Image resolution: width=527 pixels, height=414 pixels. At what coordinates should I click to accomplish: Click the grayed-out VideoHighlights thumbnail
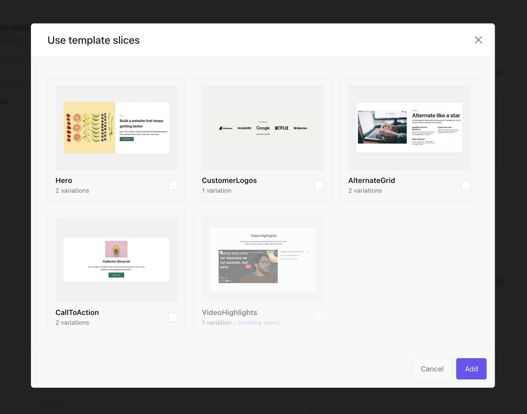(x=263, y=260)
